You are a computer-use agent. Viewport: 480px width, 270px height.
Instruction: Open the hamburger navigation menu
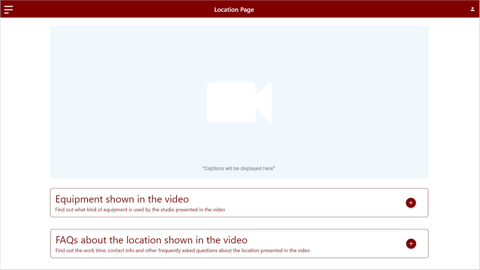(9, 10)
